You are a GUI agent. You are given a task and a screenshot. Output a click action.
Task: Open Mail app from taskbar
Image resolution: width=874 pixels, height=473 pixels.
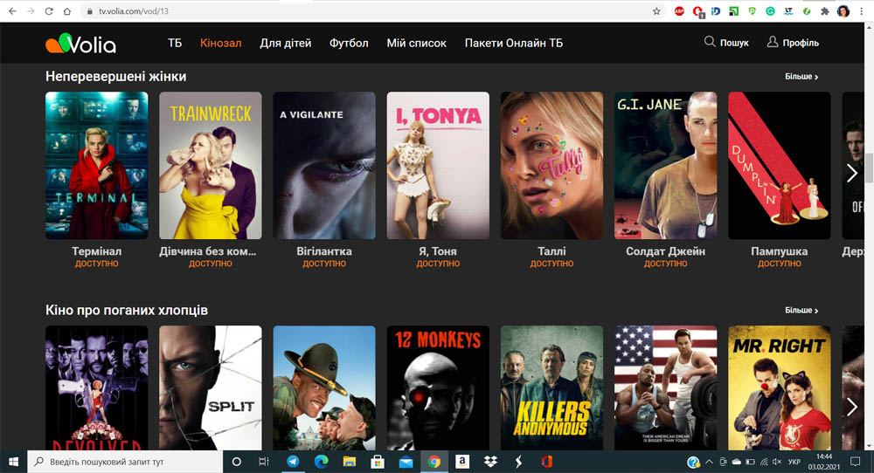point(406,462)
